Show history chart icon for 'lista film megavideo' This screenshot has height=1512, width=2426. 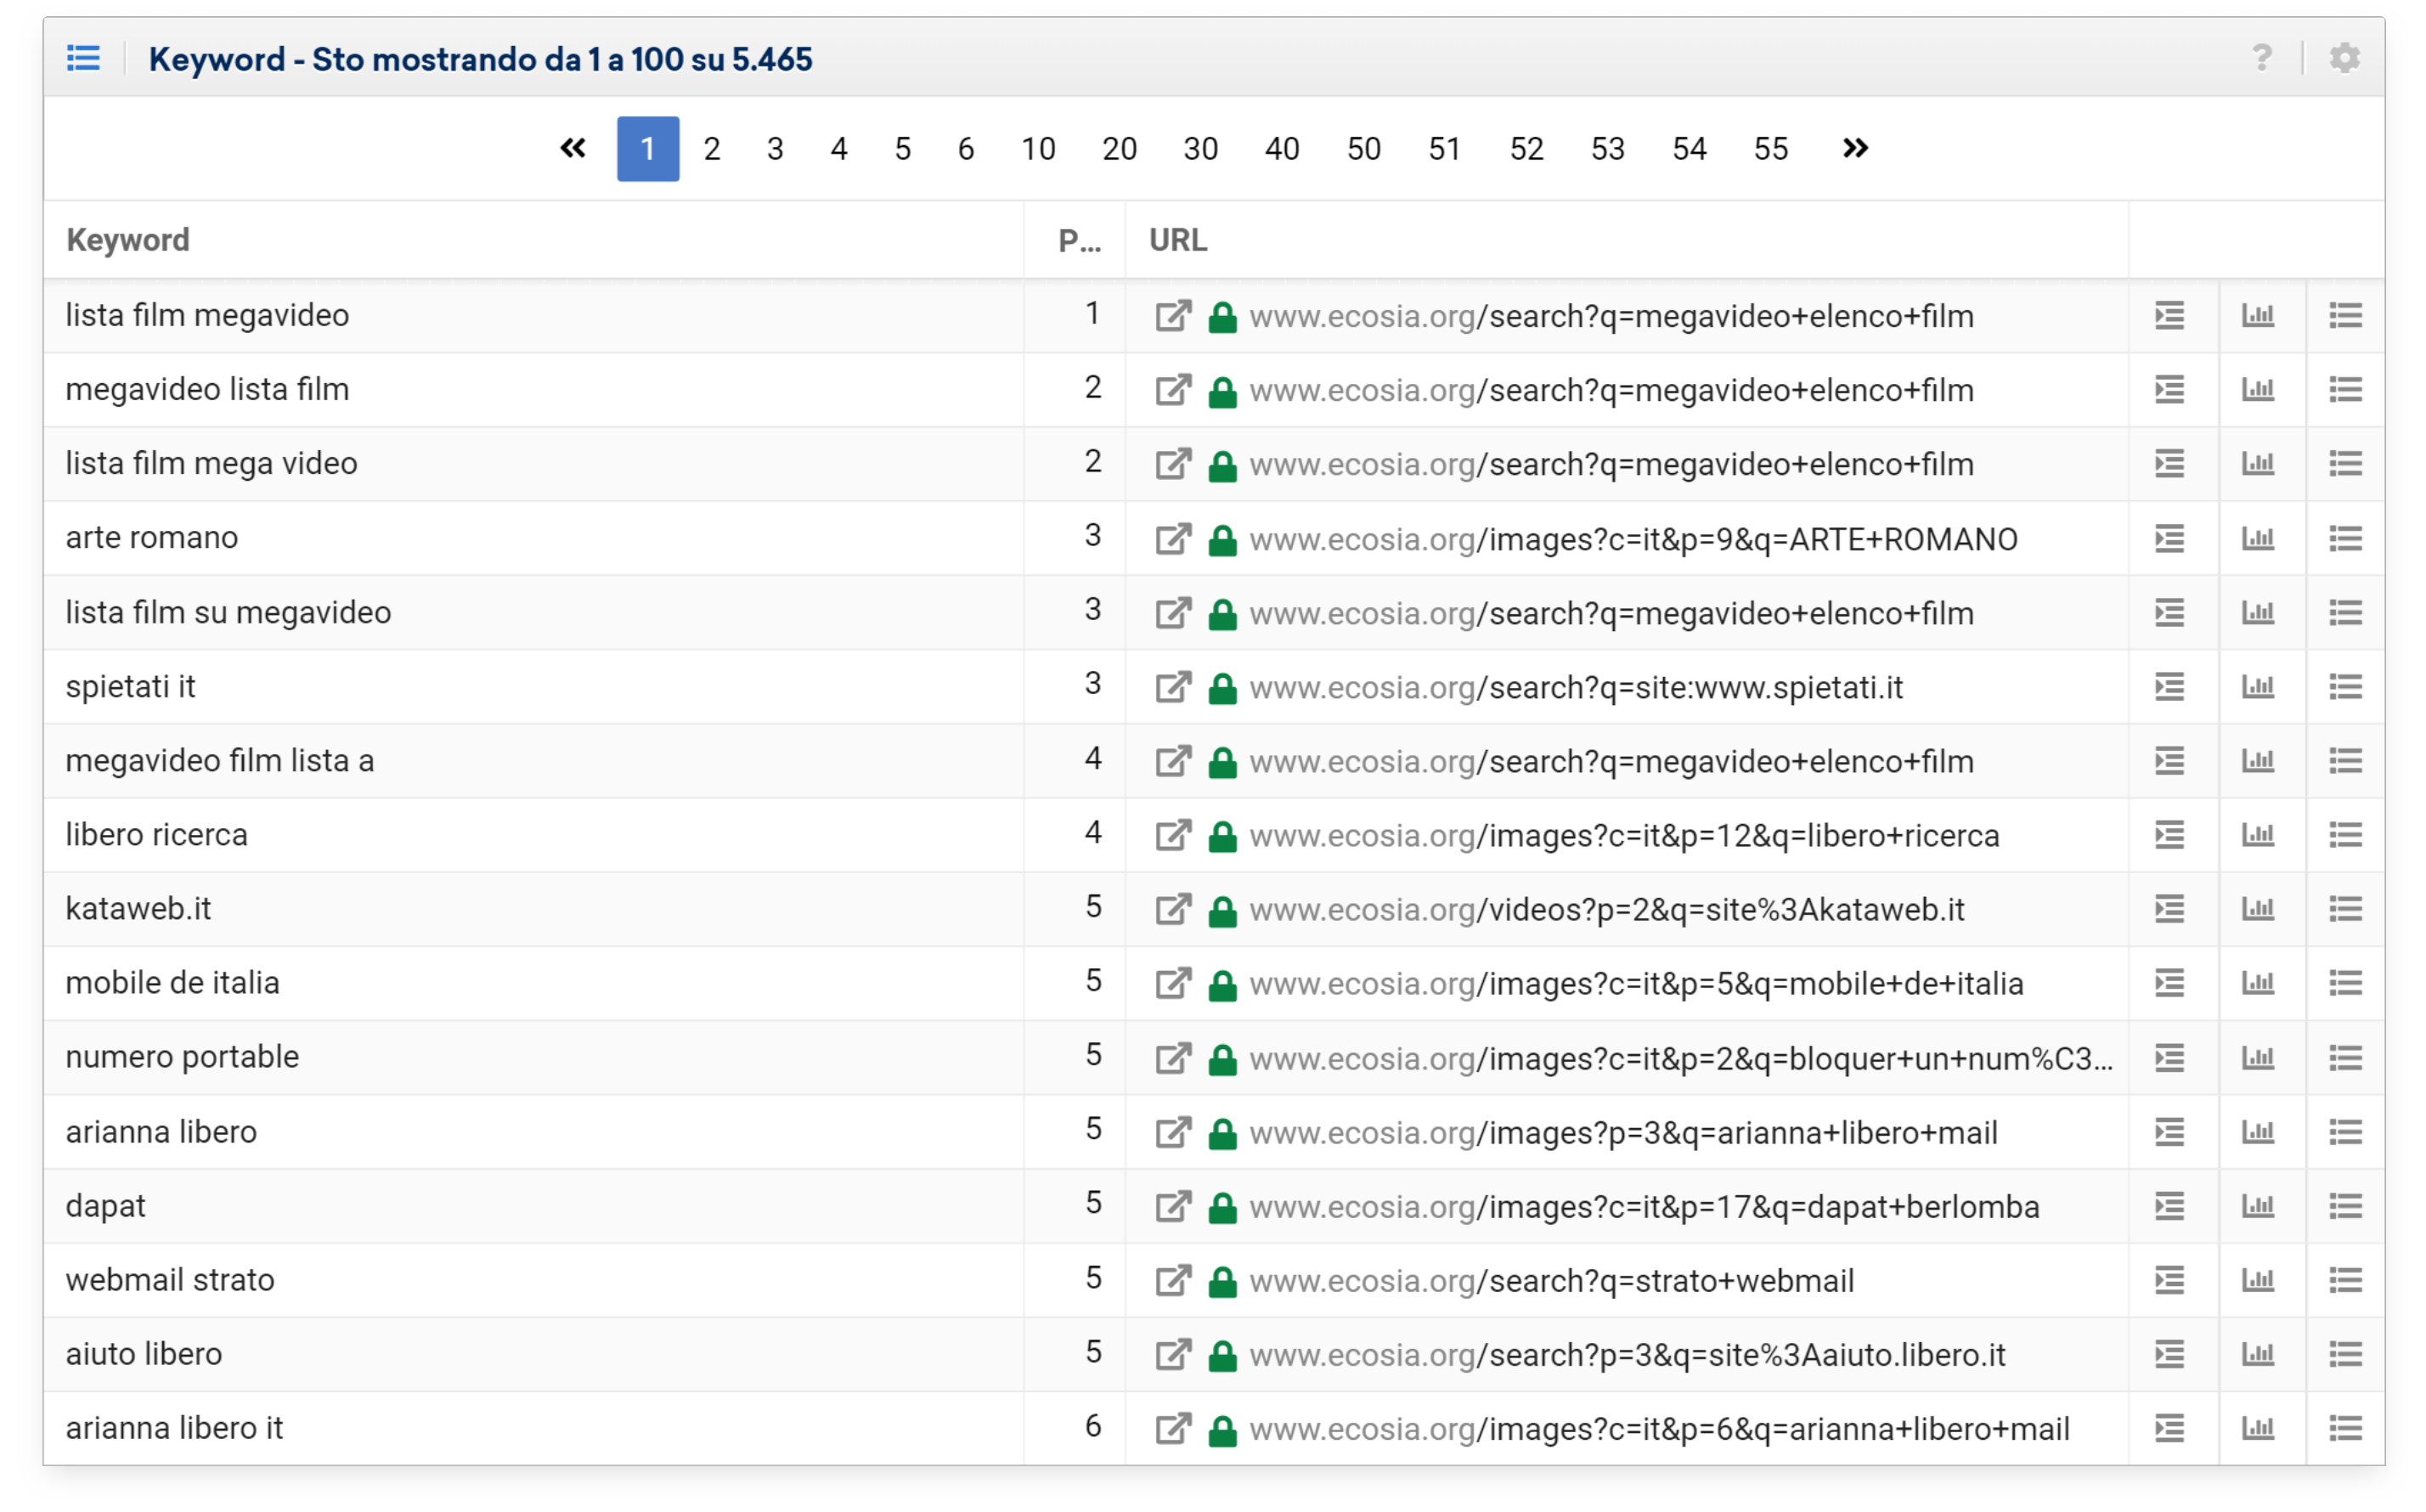[2257, 316]
